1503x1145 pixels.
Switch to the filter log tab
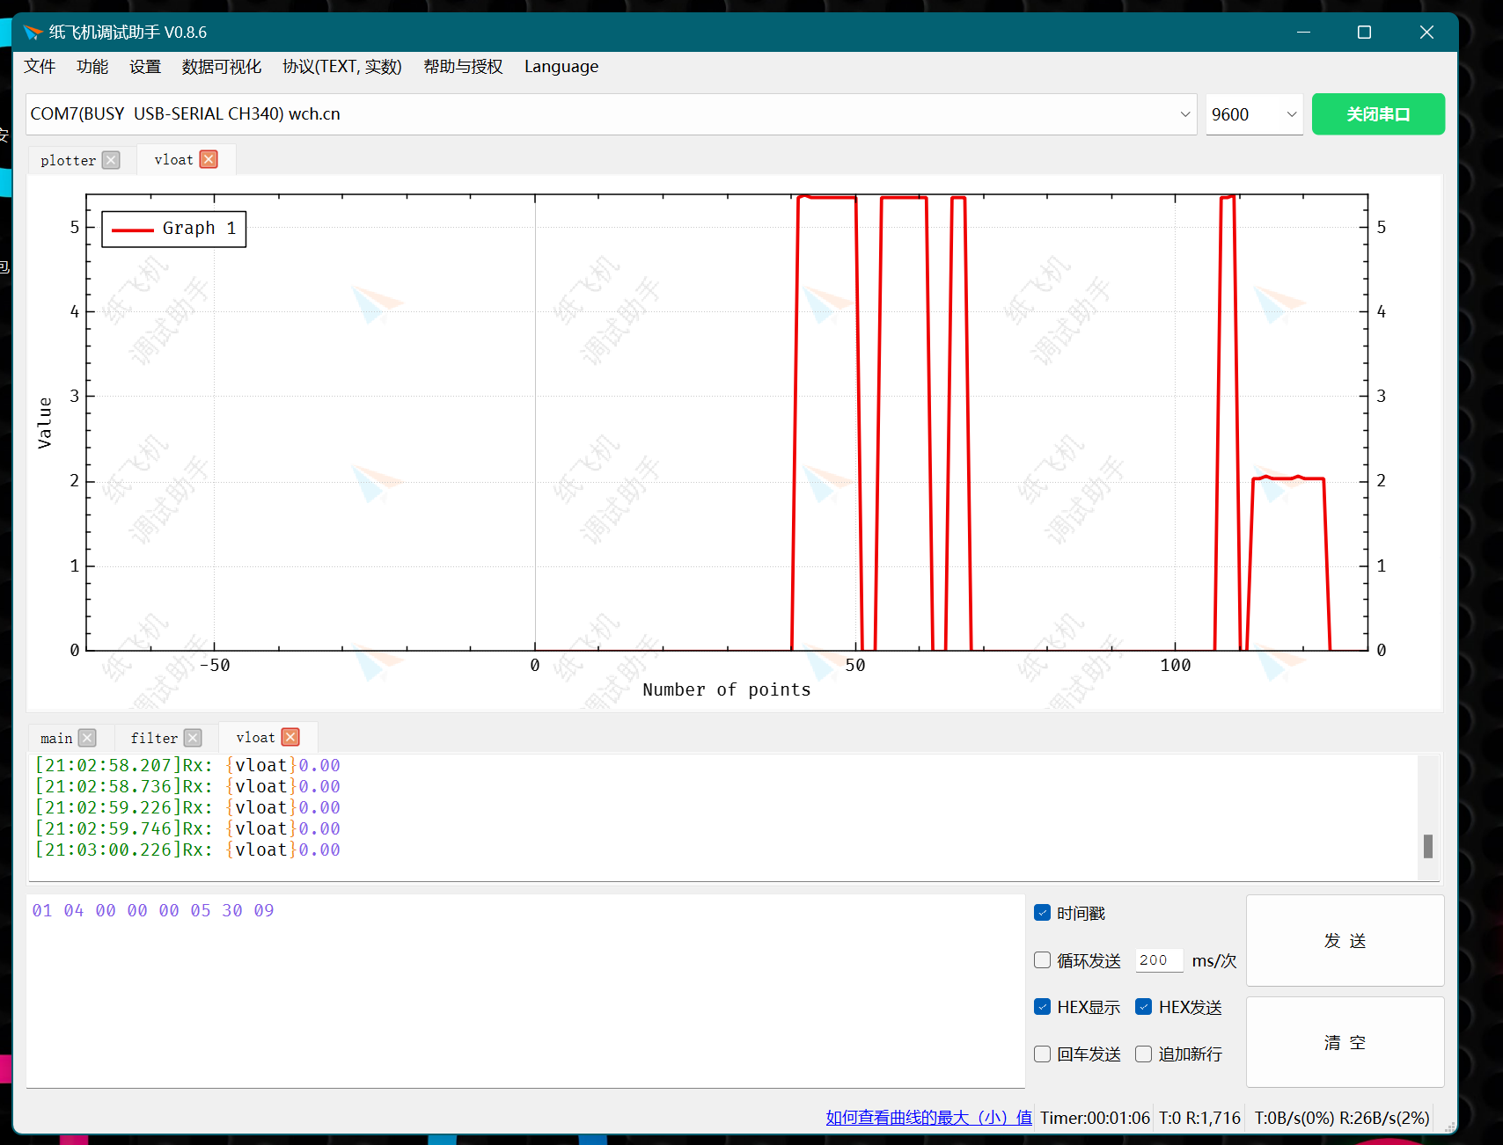(x=154, y=738)
